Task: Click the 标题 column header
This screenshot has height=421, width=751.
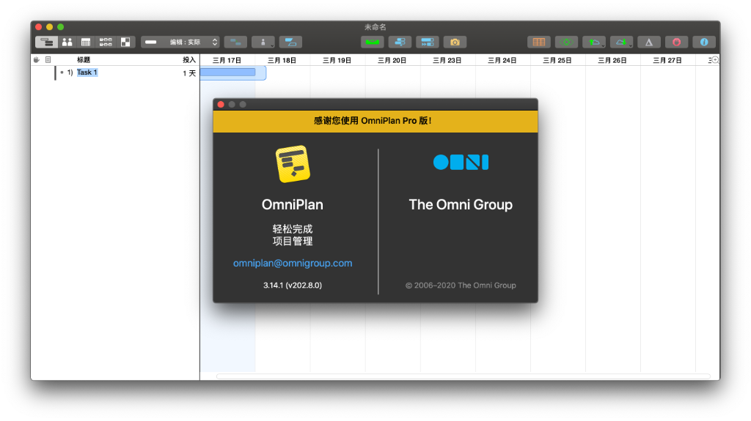Action: click(84, 60)
